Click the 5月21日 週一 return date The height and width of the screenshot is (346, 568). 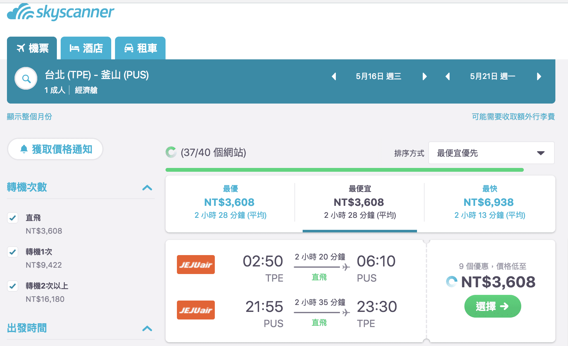(x=492, y=76)
